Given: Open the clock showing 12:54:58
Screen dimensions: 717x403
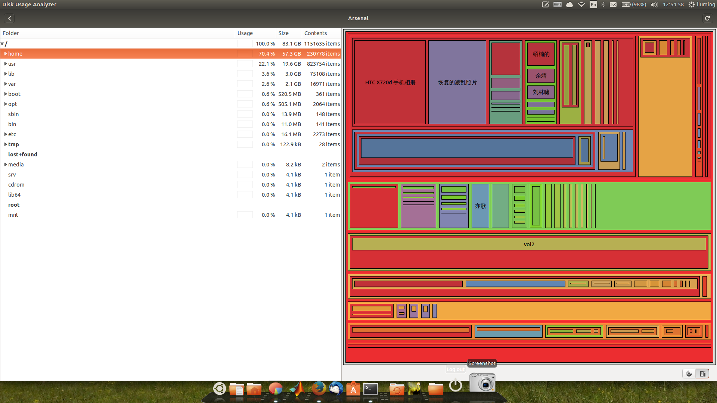Looking at the screenshot, I should coord(673,4).
